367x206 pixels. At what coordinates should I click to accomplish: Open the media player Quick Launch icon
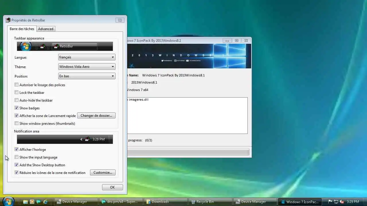(32, 202)
